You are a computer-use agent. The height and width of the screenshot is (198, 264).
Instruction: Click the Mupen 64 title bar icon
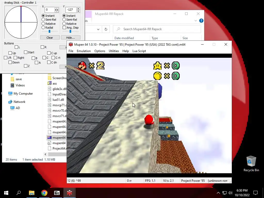tap(71, 44)
